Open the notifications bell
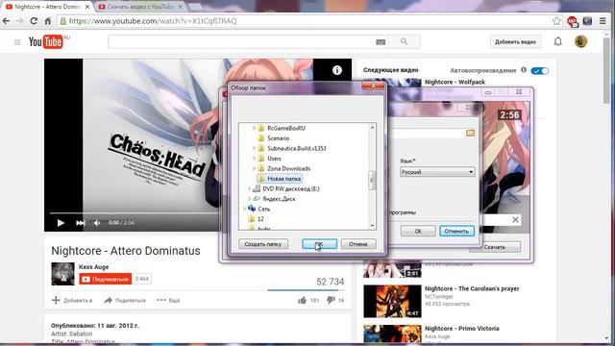Viewport: 615px width, 346px height. click(557, 41)
